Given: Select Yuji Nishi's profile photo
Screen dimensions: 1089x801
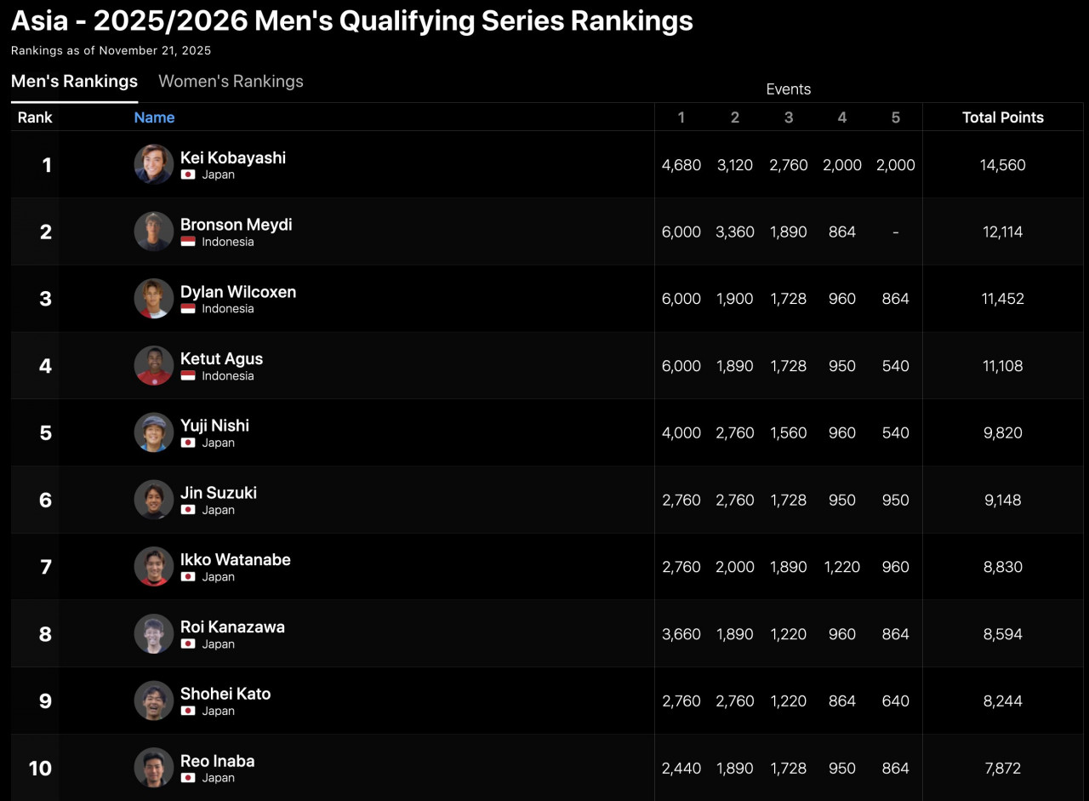Looking at the screenshot, I should (x=154, y=432).
